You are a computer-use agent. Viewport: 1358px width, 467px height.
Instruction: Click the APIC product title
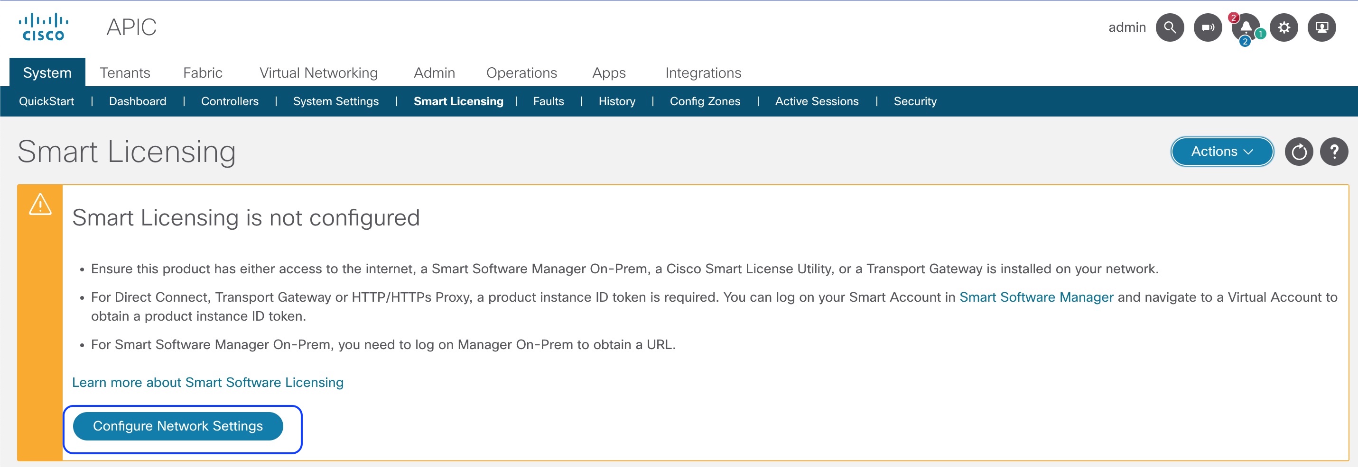click(x=132, y=27)
